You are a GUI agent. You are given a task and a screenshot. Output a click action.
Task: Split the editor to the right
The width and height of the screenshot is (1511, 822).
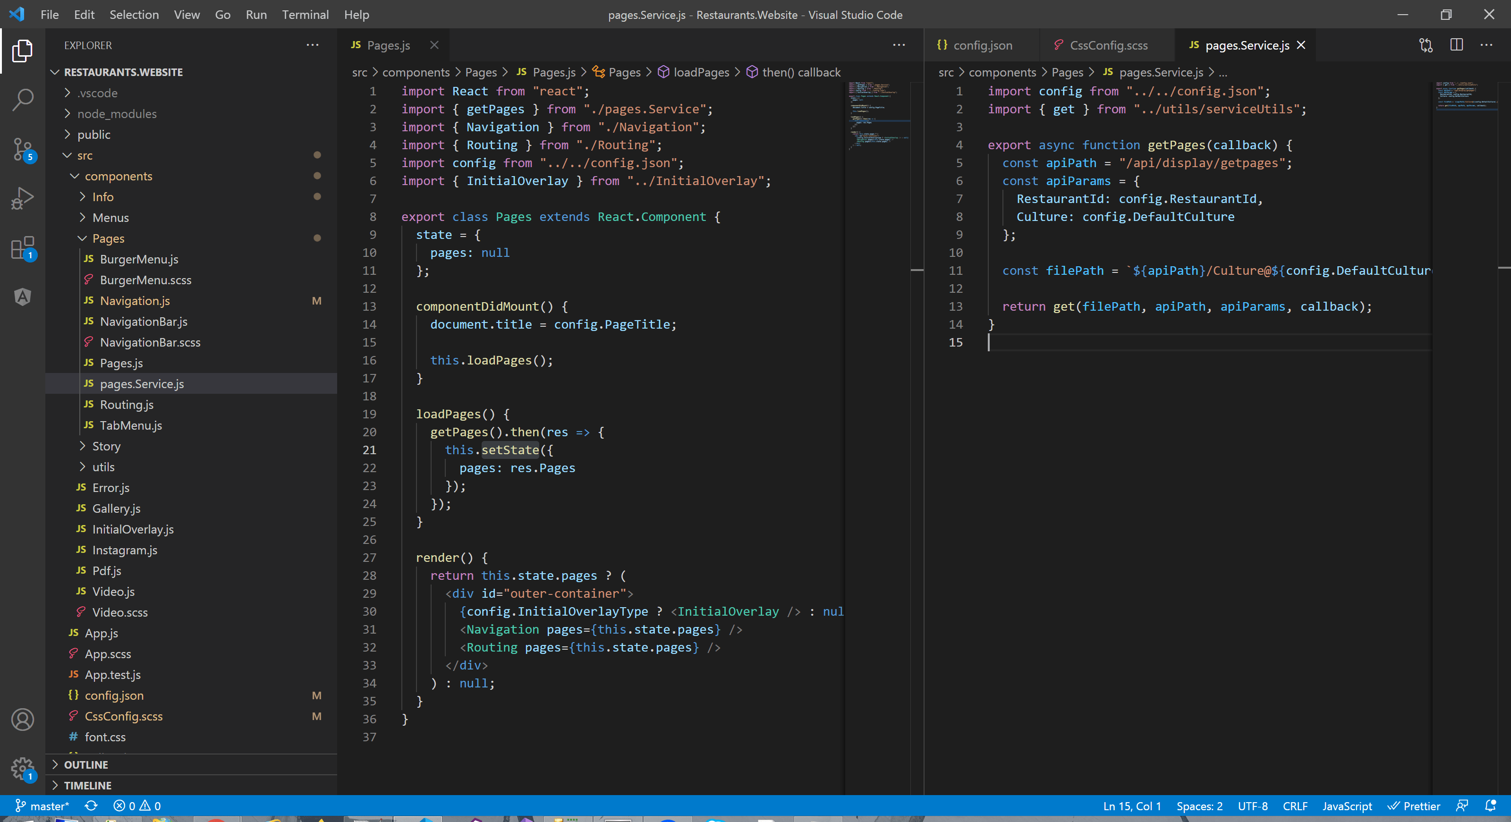pos(1456,45)
